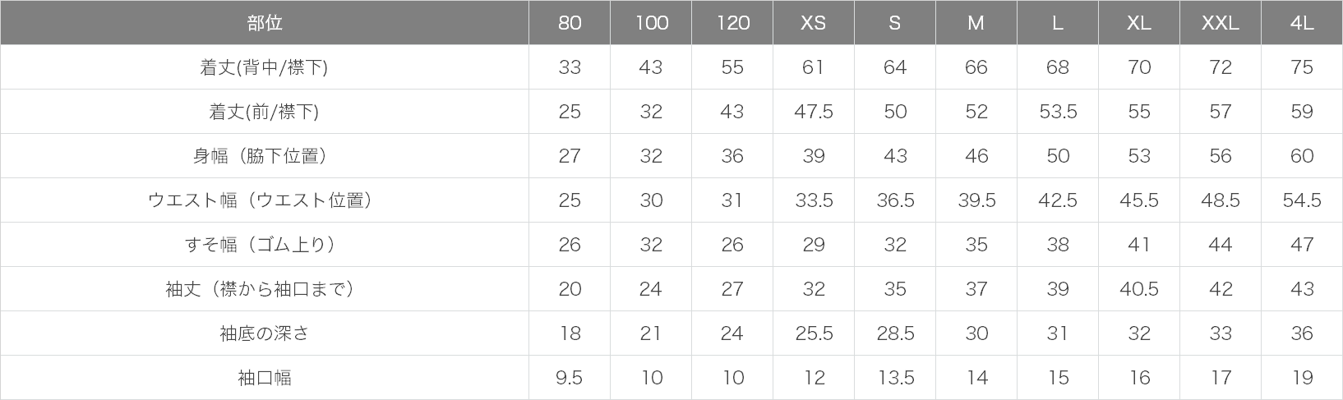This screenshot has width=1343, height=400.
Task: Click the 身幅（脇下位置）row label
Action: [264, 156]
